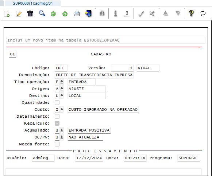The height and width of the screenshot is (176, 212).
Task: Click the cancel X icon
Action: (x=152, y=14)
